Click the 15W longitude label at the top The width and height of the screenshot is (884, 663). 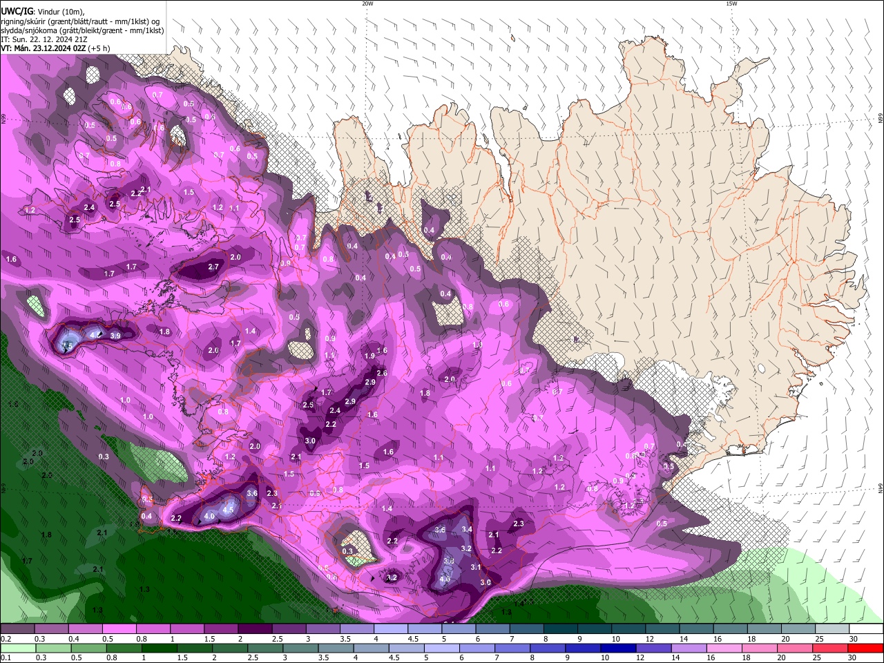click(731, 3)
